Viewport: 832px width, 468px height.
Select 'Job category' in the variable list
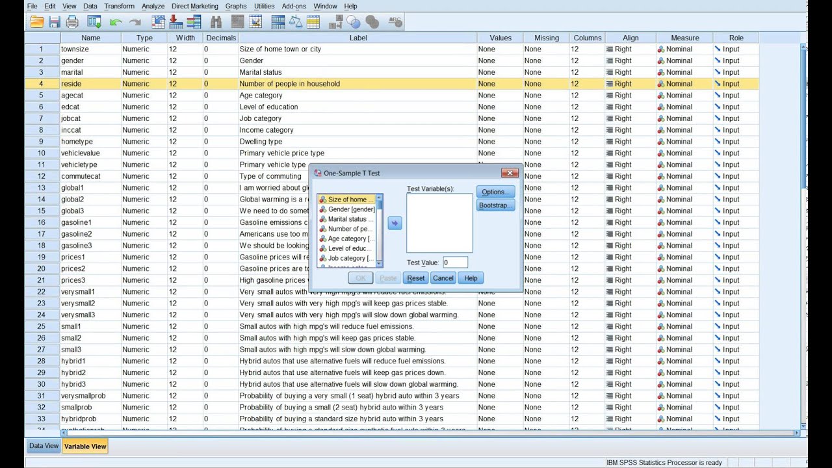(x=346, y=258)
